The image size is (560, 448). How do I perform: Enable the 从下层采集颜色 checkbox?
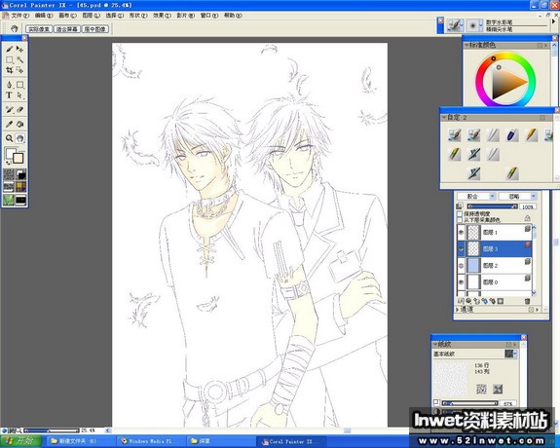pyautogui.click(x=460, y=220)
